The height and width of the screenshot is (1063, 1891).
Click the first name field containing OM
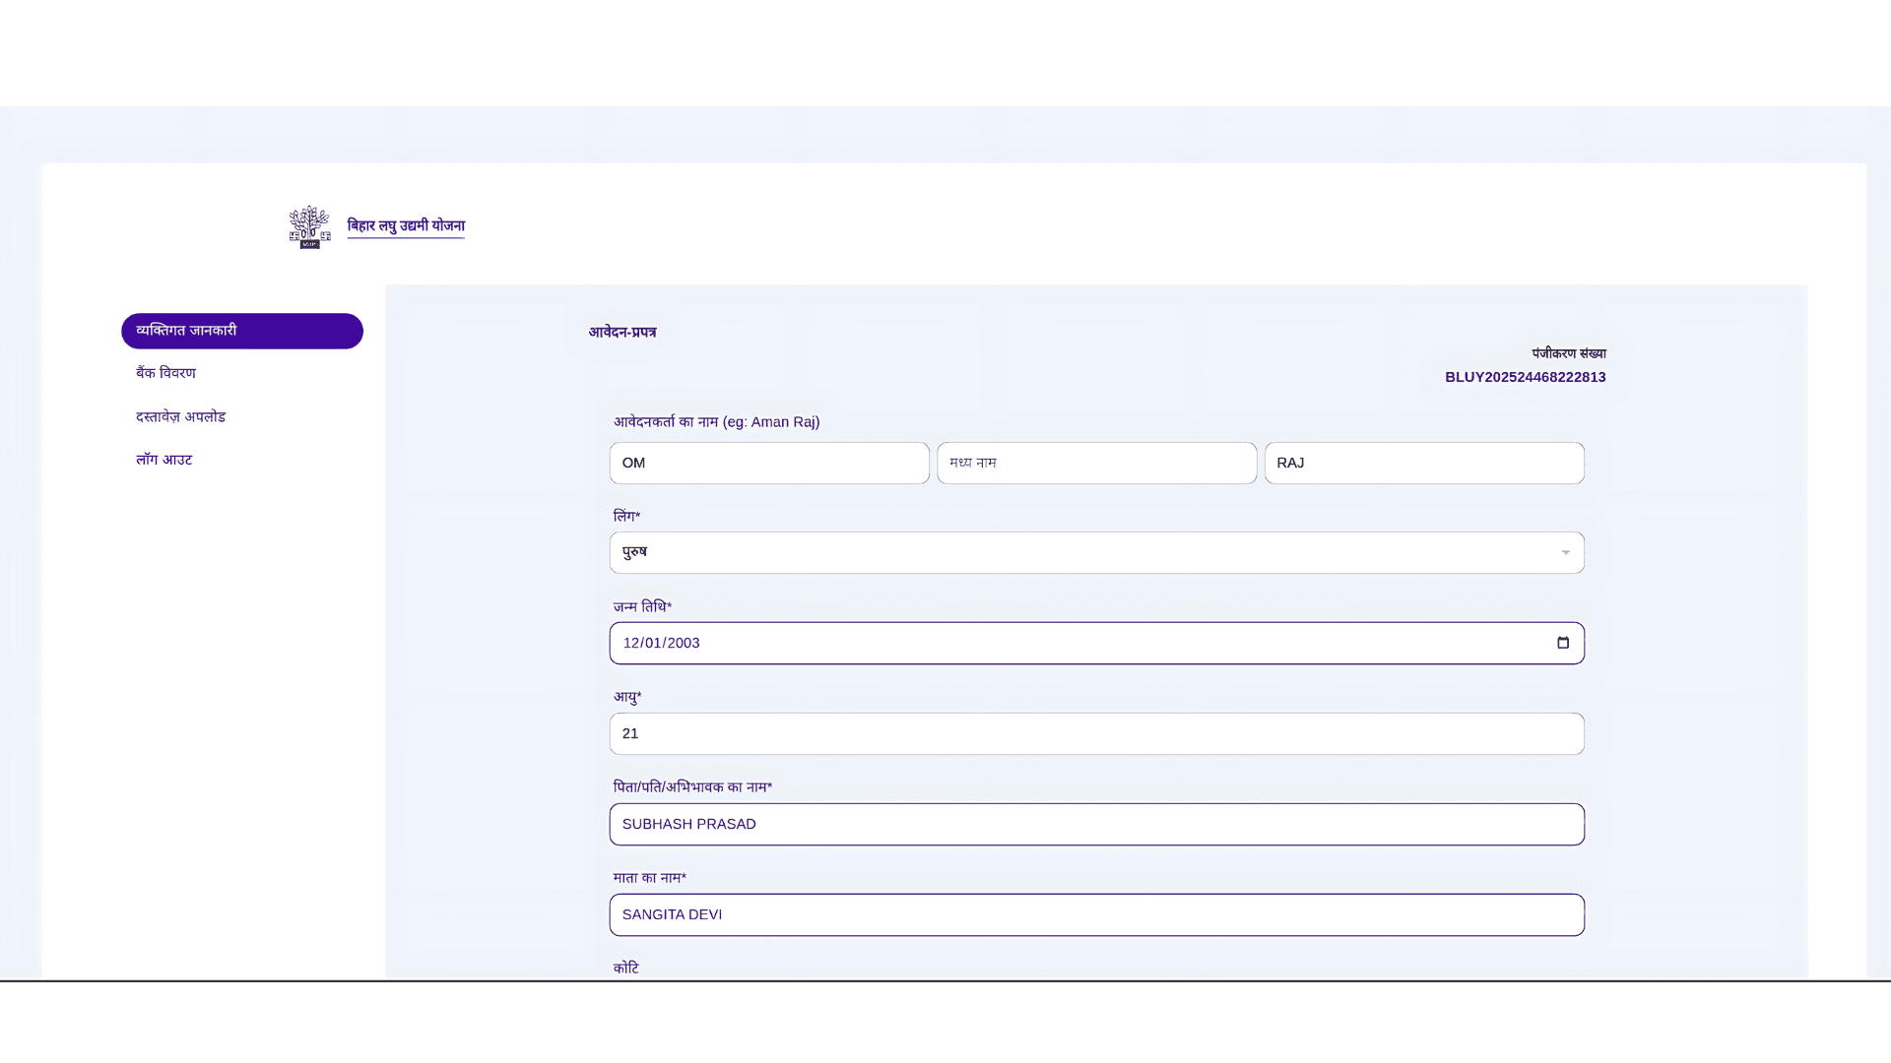pyautogui.click(x=768, y=463)
